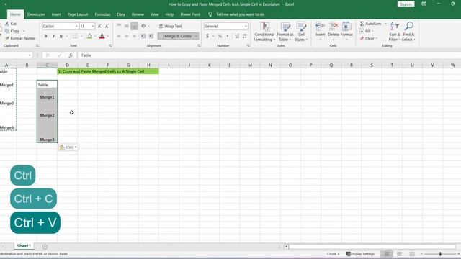Open the Name Box dropdown arrow

[x=30, y=55]
